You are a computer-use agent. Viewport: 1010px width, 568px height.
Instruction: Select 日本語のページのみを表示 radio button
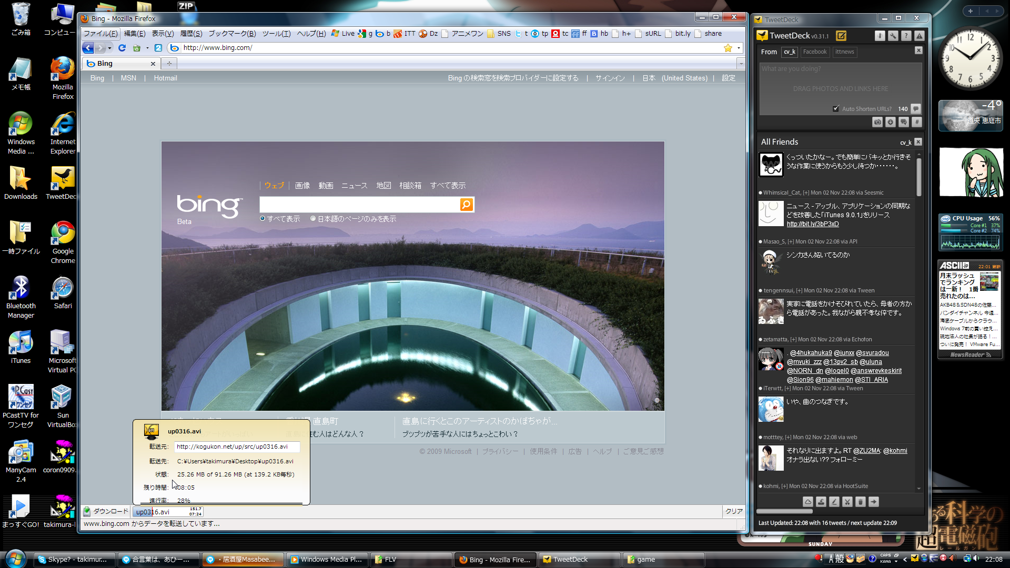point(313,219)
